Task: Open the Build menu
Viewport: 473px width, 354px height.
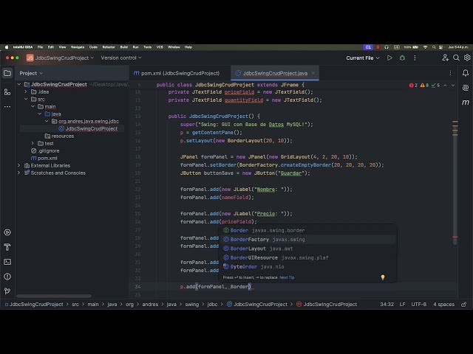Action: click(124, 47)
